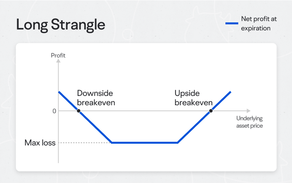Select the "Downside breakeven" label
Image resolution: width=292 pixels, height=183 pixels.
tap(96, 98)
